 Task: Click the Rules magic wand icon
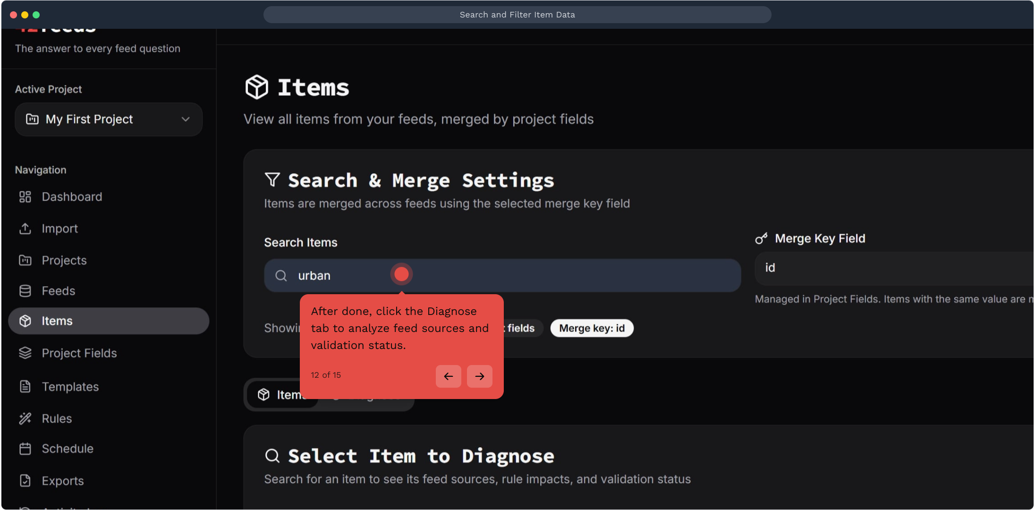point(25,418)
